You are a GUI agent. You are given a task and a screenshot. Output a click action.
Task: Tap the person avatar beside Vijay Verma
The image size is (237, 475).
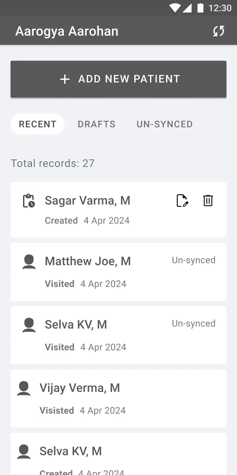coord(24,388)
